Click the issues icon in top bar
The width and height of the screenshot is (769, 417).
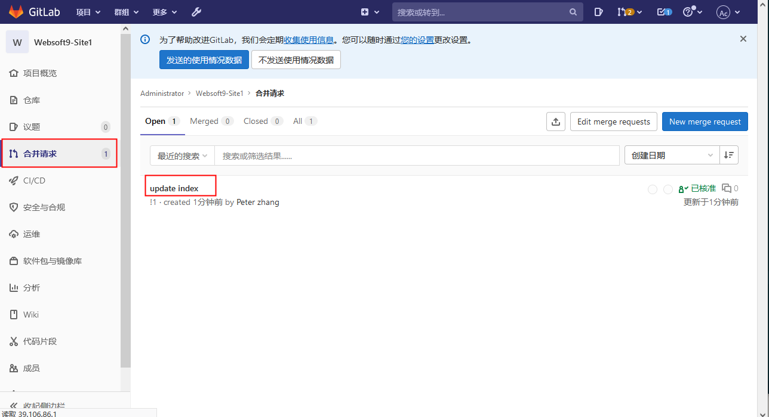coord(599,12)
